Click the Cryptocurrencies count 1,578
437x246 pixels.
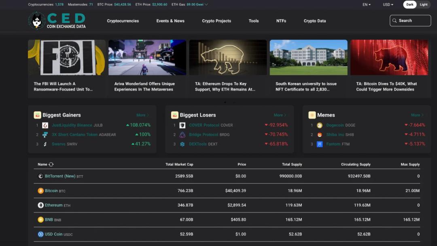(59, 4)
